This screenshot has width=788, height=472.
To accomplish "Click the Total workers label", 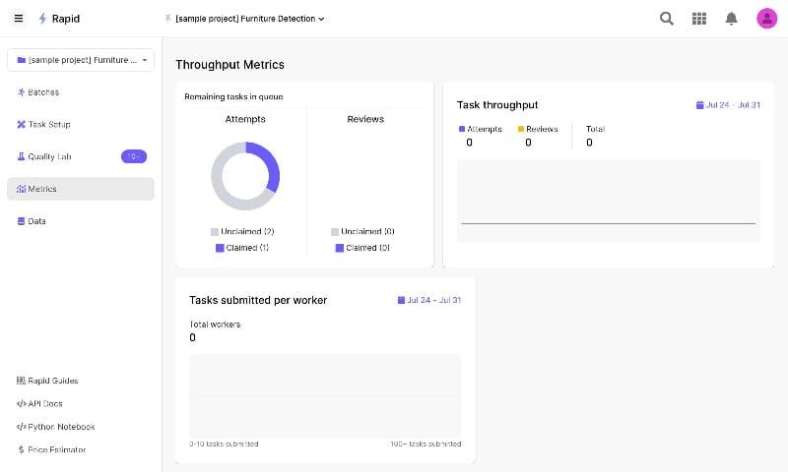I will pyautogui.click(x=215, y=324).
